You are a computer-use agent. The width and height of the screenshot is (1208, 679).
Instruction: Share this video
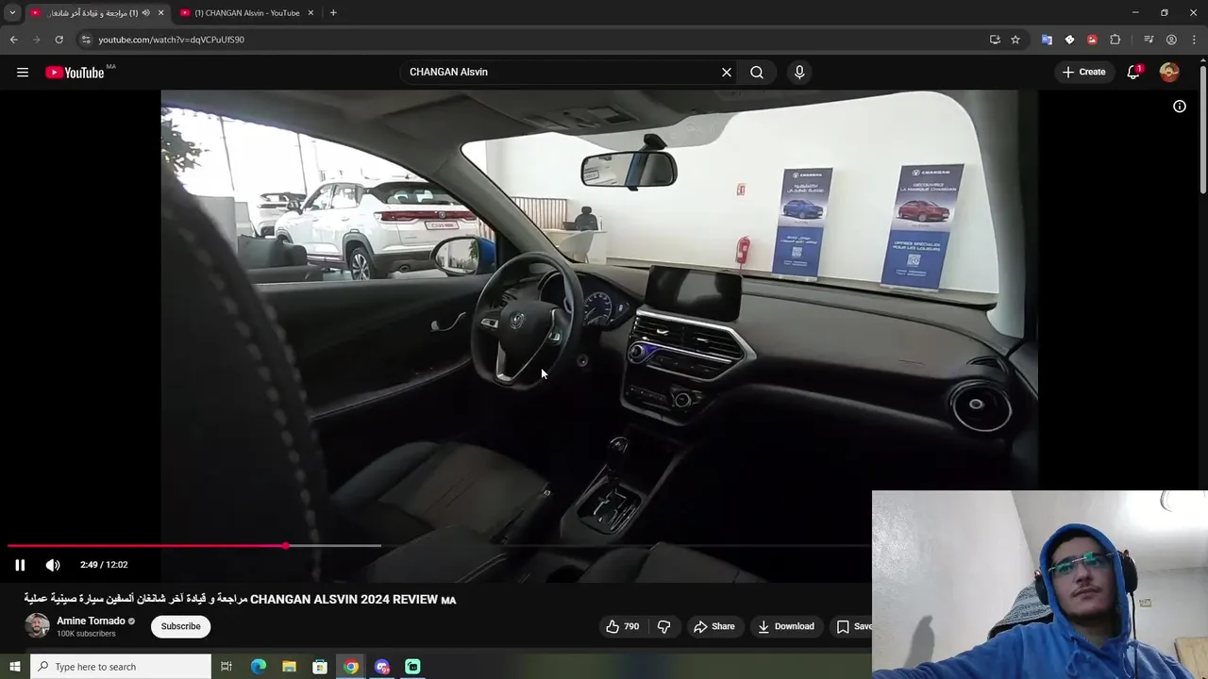click(x=713, y=626)
